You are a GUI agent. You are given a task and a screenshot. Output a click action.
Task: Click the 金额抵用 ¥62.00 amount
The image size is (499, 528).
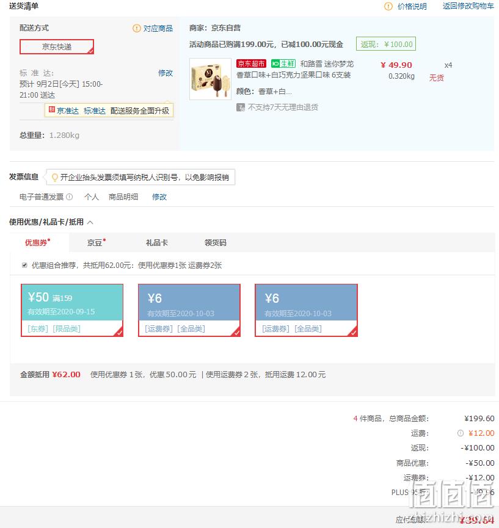(x=67, y=374)
